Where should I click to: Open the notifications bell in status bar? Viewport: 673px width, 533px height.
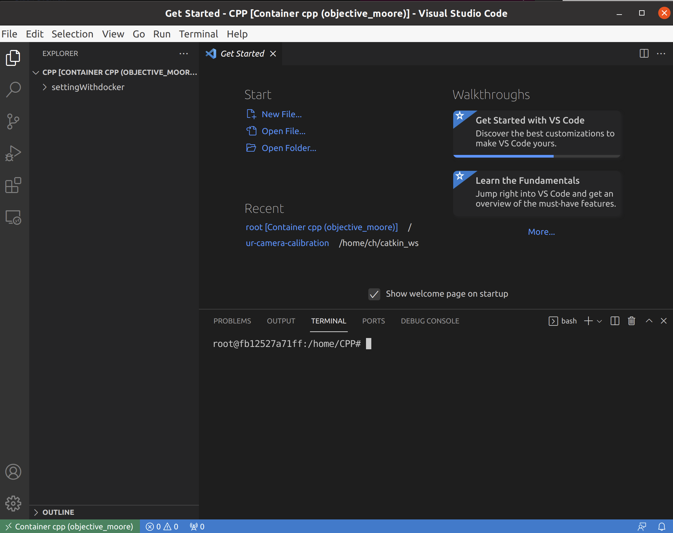661,526
